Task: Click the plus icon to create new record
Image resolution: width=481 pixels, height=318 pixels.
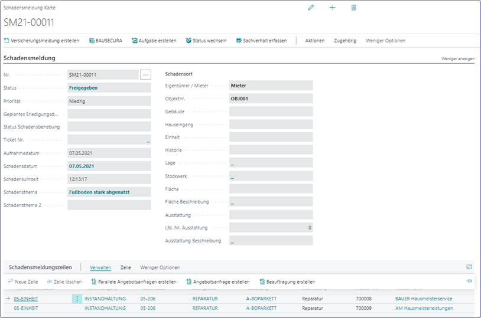Action: pos(332,8)
